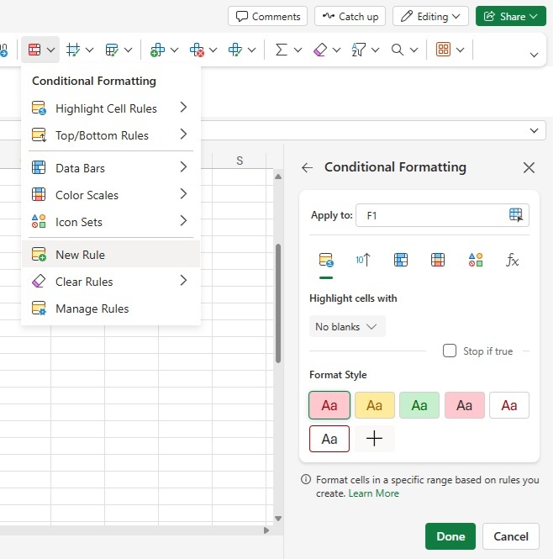Click the Cell Styles icon

[112, 50]
